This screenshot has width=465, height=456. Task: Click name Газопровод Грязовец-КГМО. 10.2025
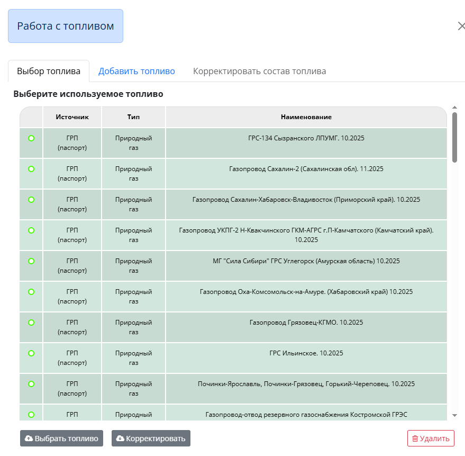[x=306, y=323]
